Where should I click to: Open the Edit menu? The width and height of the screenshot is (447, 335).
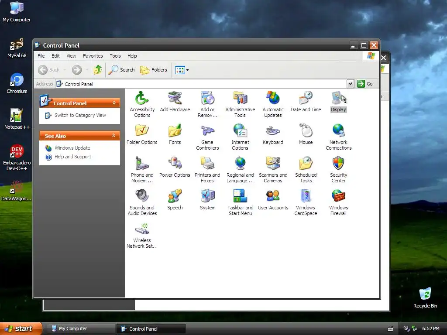pyautogui.click(x=55, y=56)
